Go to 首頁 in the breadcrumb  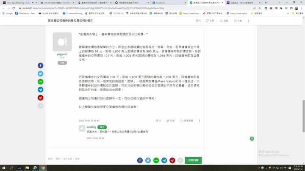(x=50, y=159)
